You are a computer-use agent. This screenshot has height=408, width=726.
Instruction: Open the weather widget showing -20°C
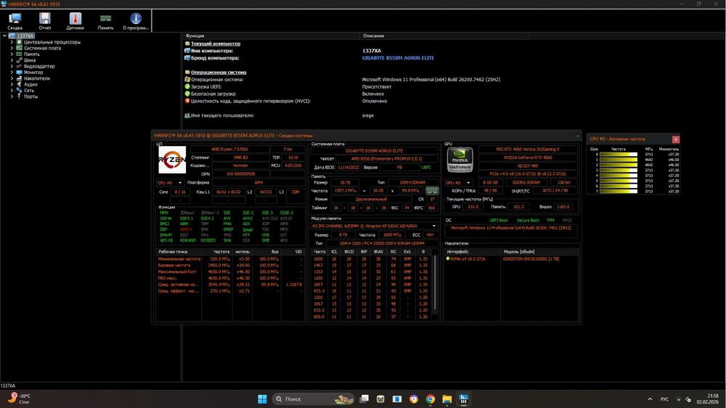pyautogui.click(x=19, y=399)
